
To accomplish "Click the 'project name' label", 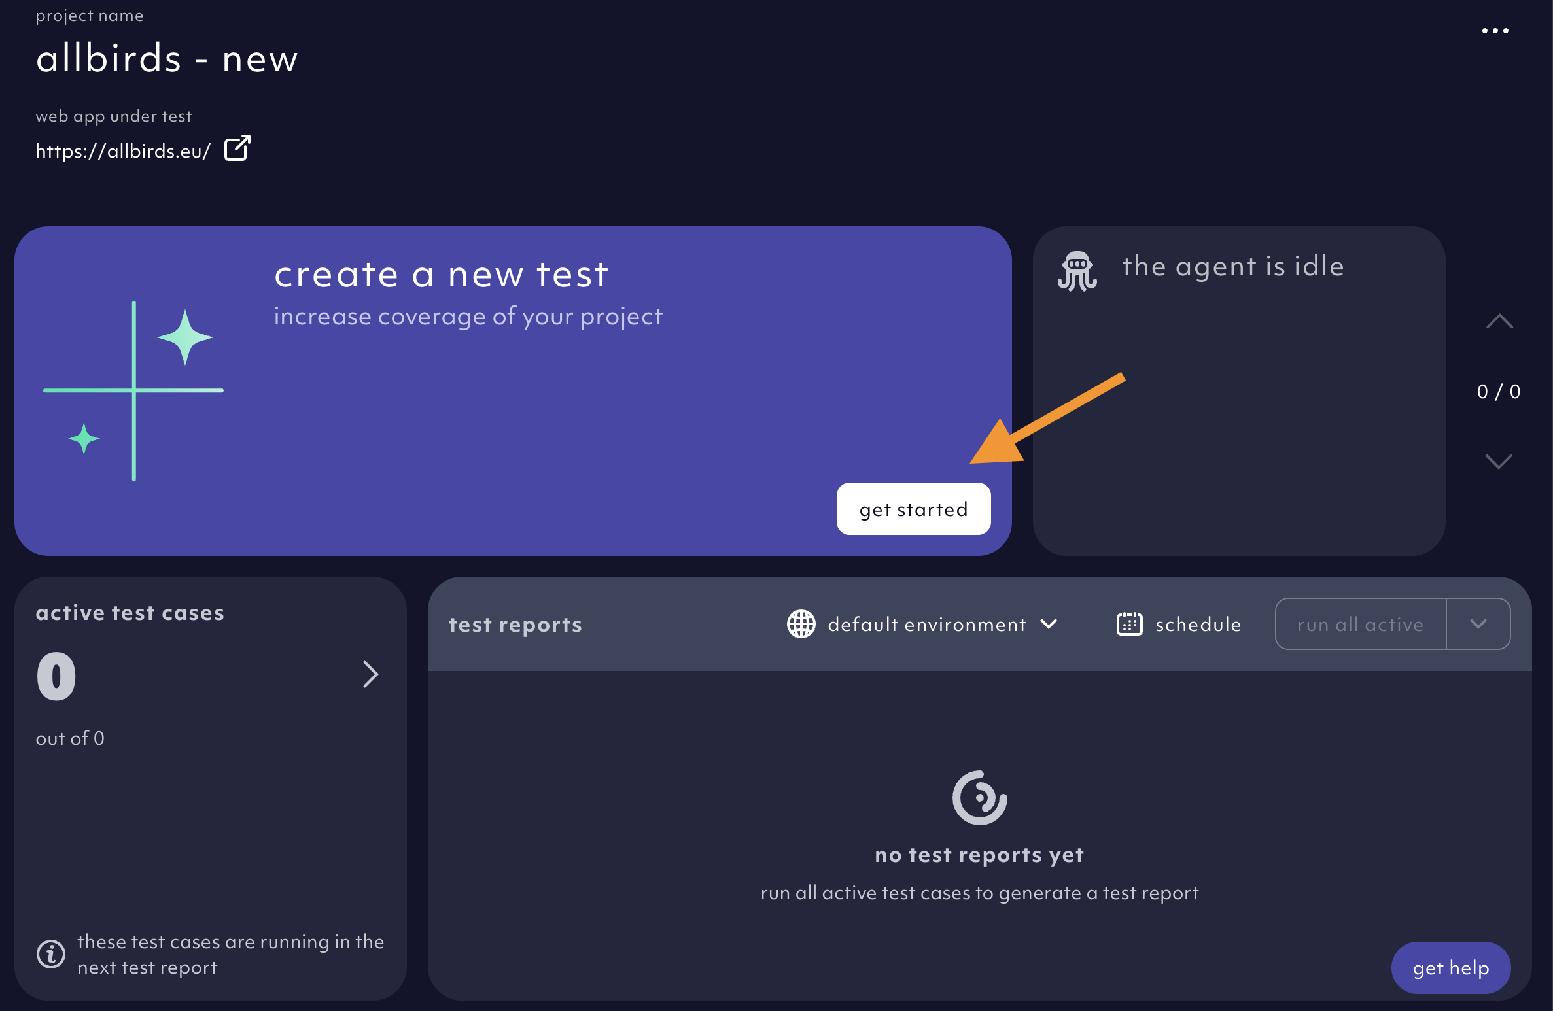I will click(x=90, y=16).
